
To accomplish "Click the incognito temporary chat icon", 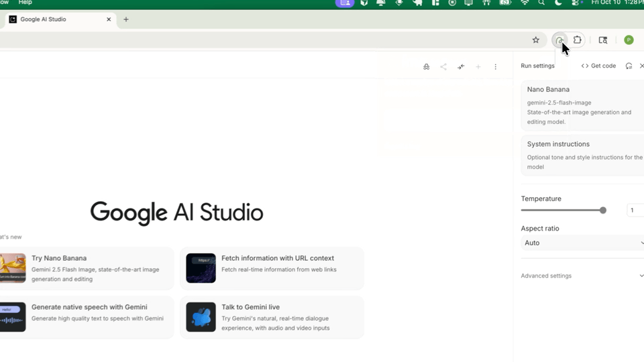I will coord(426,67).
